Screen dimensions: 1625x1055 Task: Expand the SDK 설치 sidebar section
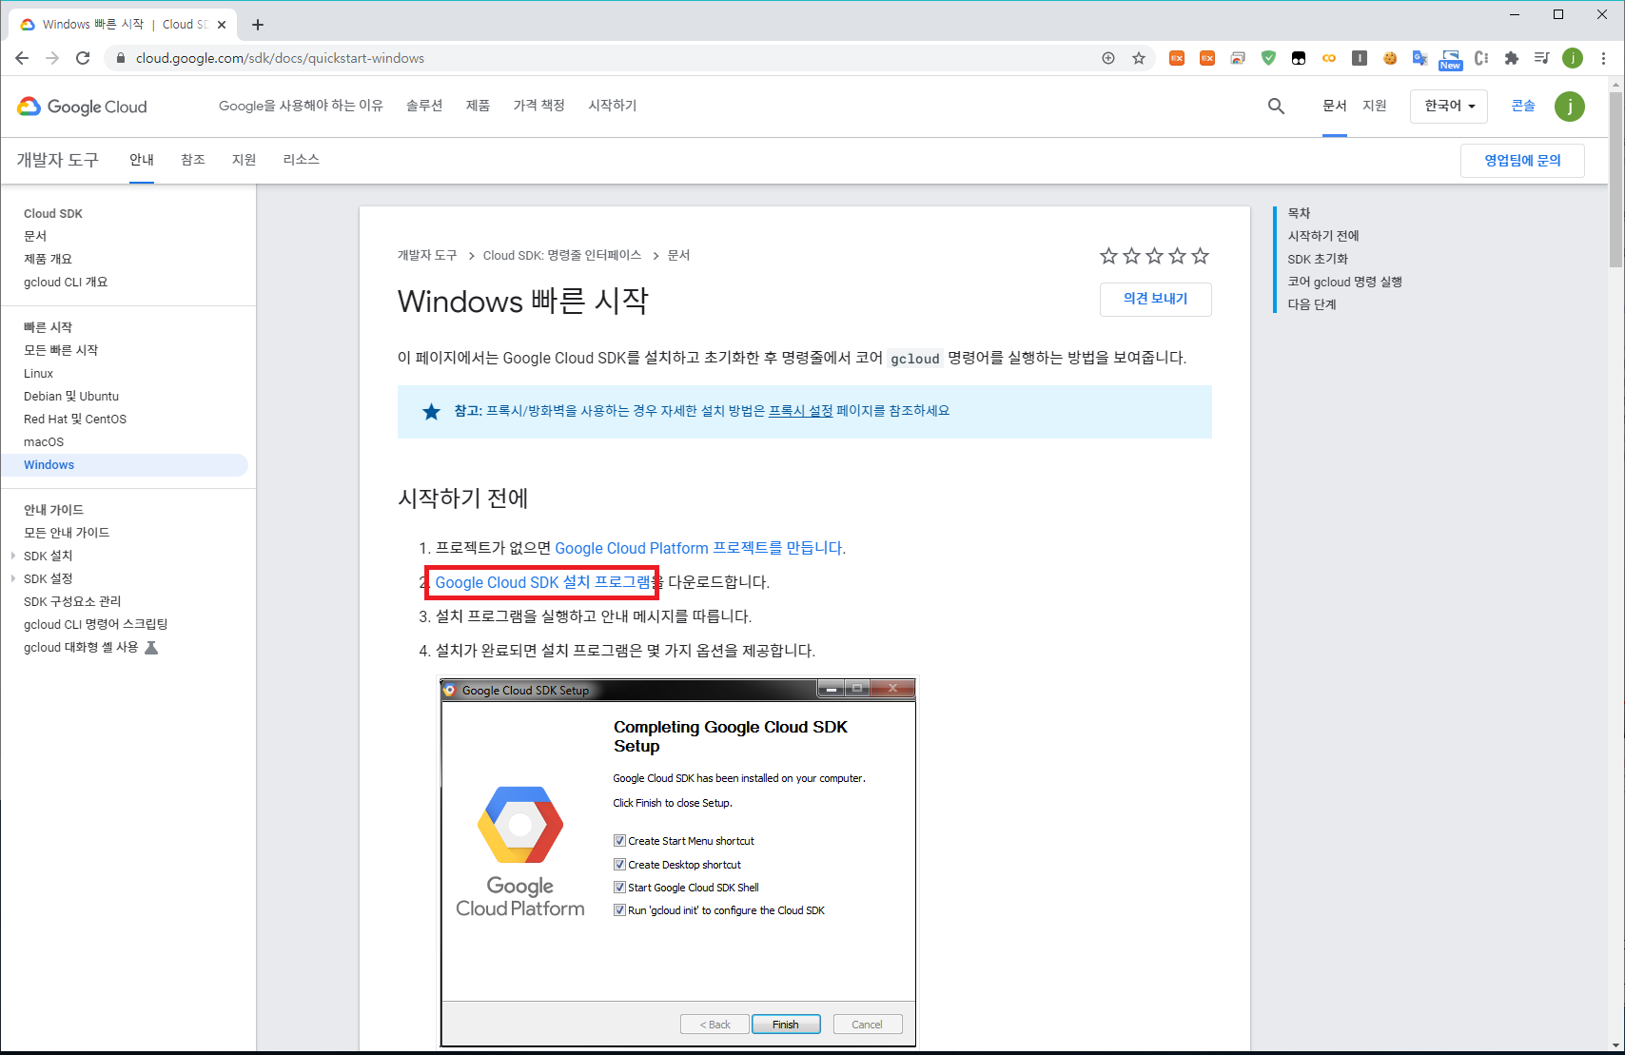13,556
